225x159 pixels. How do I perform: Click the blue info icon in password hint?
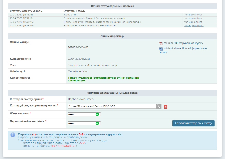click(x=13, y=135)
